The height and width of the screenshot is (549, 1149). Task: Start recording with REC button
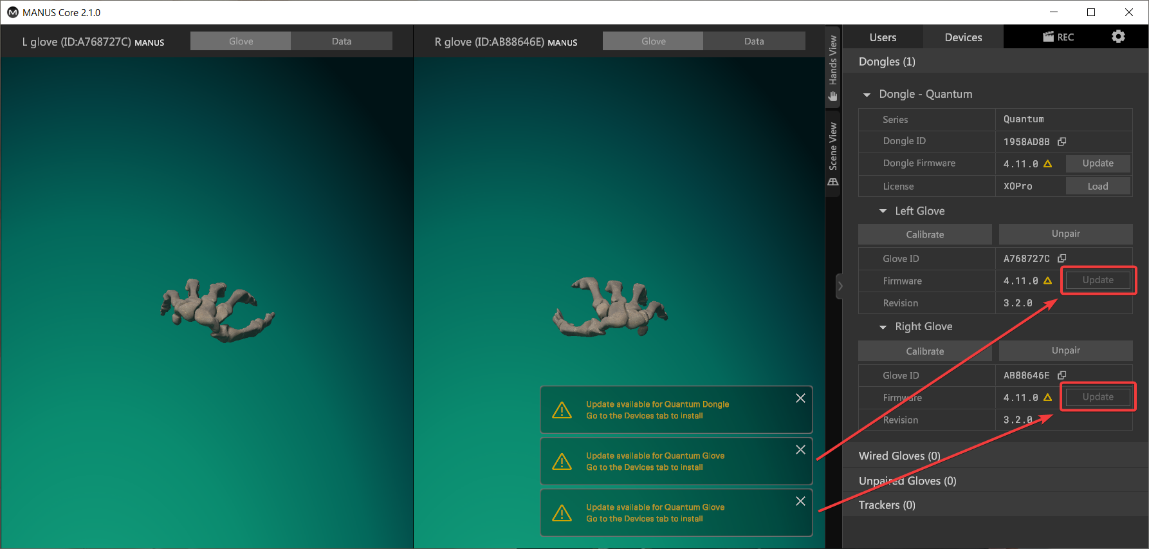[x=1058, y=37]
